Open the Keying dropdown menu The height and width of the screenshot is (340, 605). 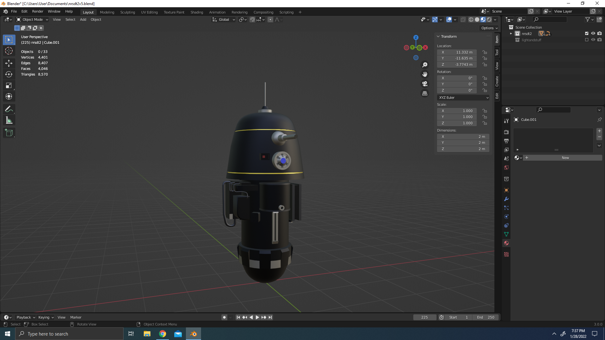pos(46,317)
